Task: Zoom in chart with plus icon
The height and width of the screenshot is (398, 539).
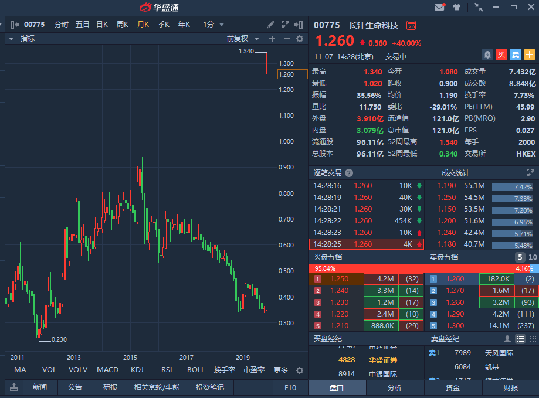Action: (x=272, y=39)
